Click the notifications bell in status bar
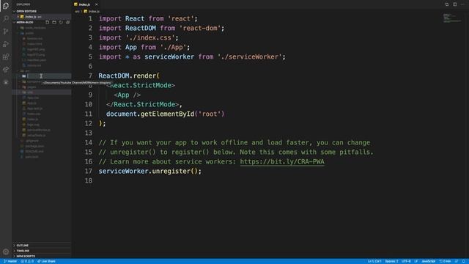 click(464, 261)
